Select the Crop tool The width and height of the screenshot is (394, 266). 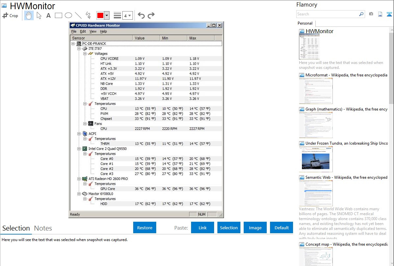click(x=10, y=15)
